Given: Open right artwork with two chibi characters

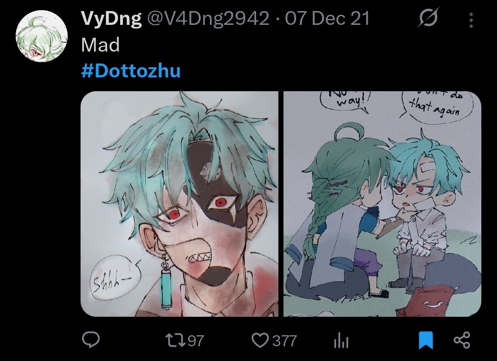Looking at the screenshot, I should click(x=382, y=204).
